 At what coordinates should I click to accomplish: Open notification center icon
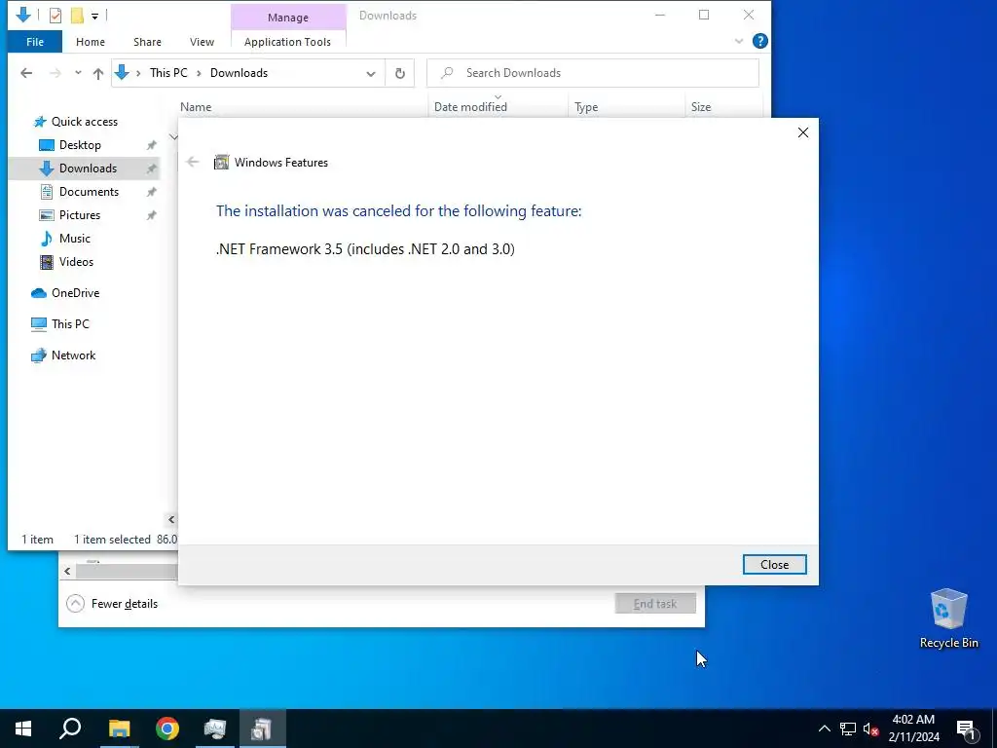click(967, 729)
